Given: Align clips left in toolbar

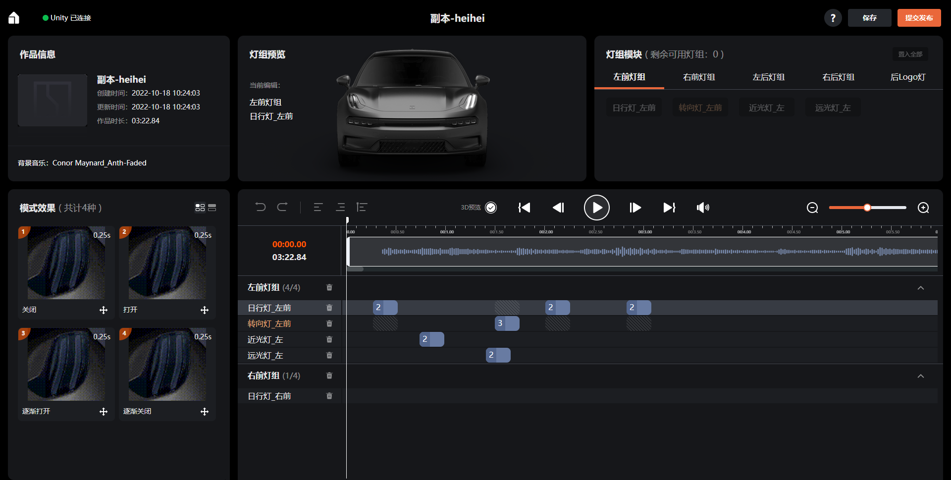Looking at the screenshot, I should coord(318,207).
